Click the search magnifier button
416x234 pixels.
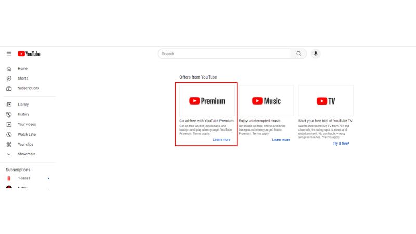pos(298,54)
